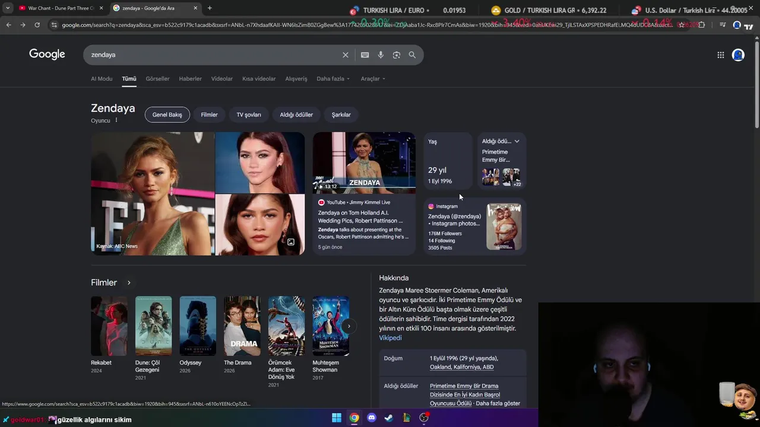Viewport: 760px width, 427px height.
Task: Open tab search dropdown in title bar
Action: click(8, 8)
